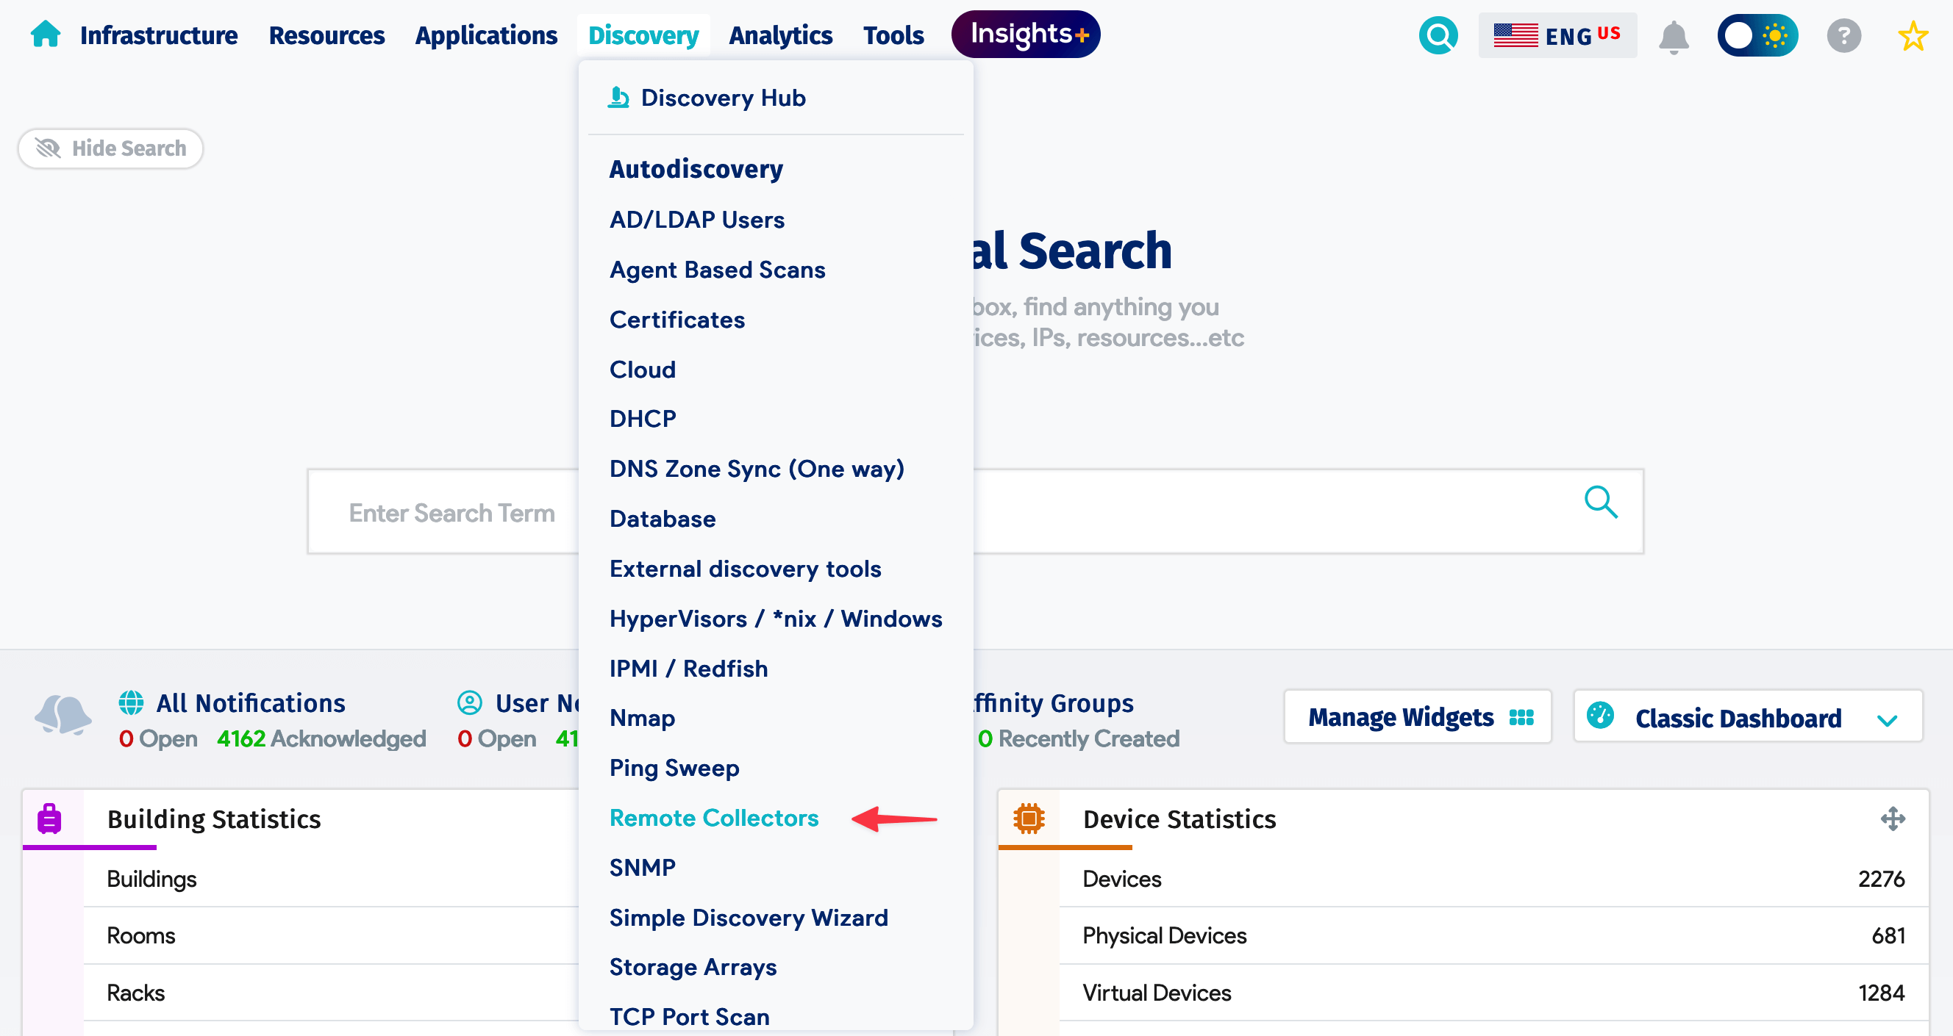Open the global search magnifier icon

point(1438,35)
